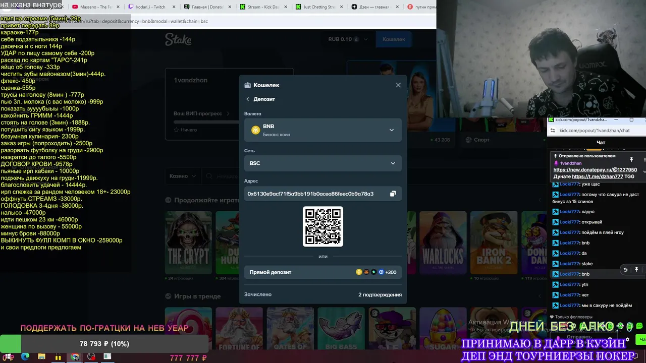The width and height of the screenshot is (646, 363).
Task: Click the donation goal progress bar
Action: pyautogui.click(x=104, y=344)
